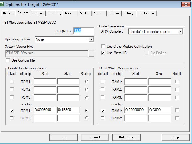Screen dimensions: 192x144
Task: Open the Listing tab
Action: click(54, 13)
